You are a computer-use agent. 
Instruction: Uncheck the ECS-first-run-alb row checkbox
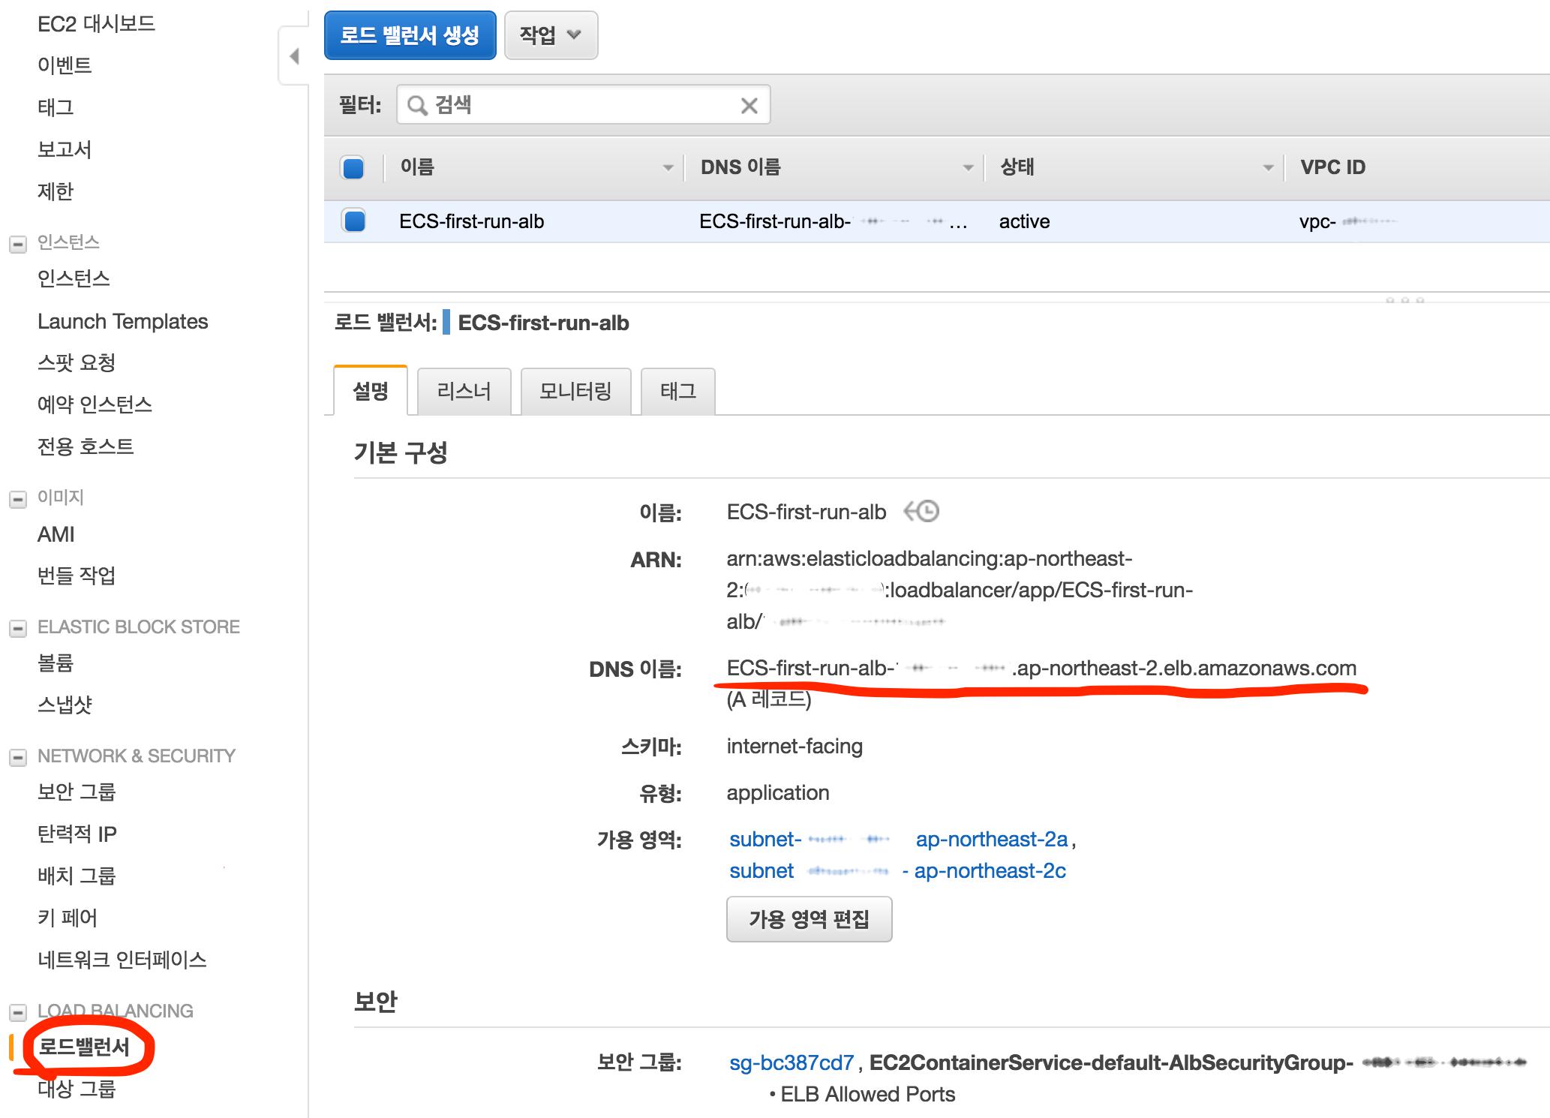353,221
